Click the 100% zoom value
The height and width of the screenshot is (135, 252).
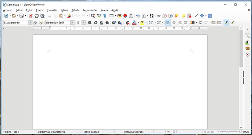246,132
